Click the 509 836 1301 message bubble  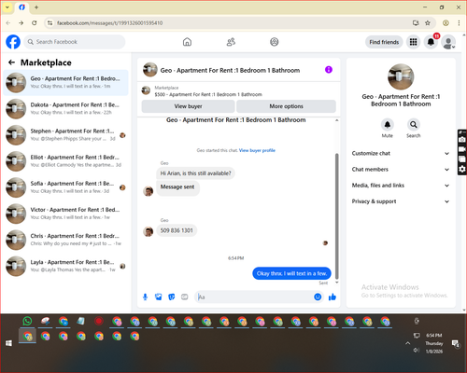[177, 230]
